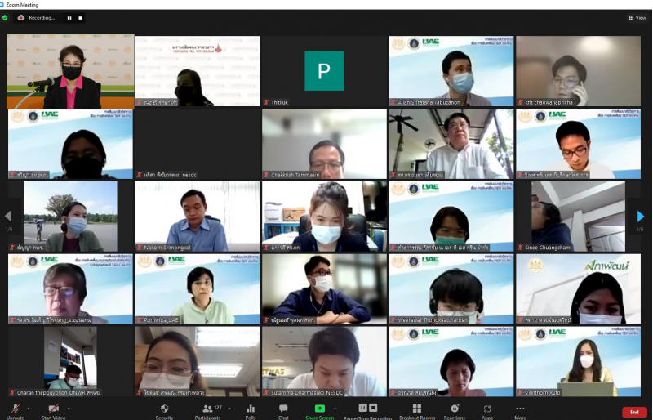Viewport: 653px width, 420px height.
Task: Stop recording via top-left indicator
Action: [x=80, y=18]
